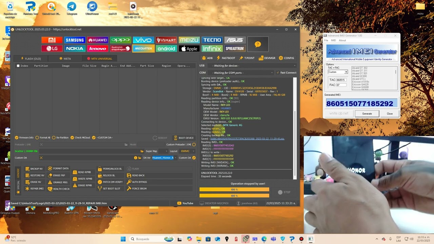The width and height of the screenshot is (434, 244).
Task: Select the MediaTek brand tile
Action: tap(143, 48)
